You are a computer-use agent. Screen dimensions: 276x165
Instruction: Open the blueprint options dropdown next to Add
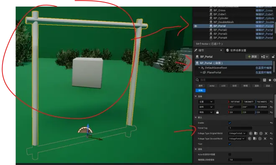[265, 57]
